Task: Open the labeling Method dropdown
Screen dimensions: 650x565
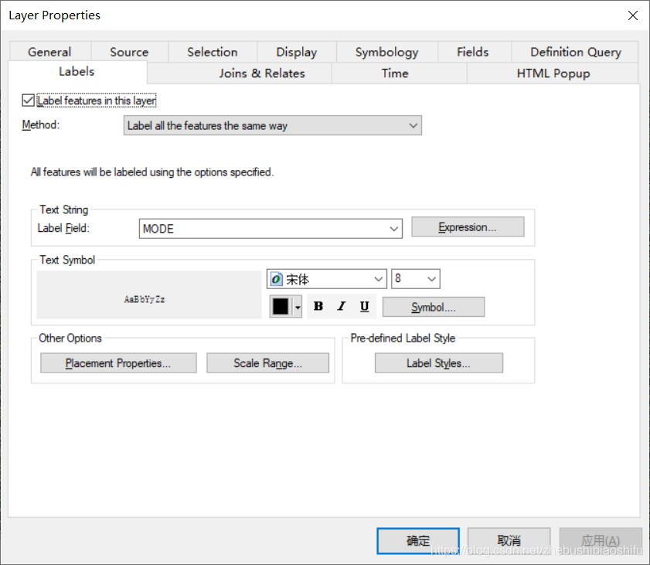Action: [x=272, y=126]
